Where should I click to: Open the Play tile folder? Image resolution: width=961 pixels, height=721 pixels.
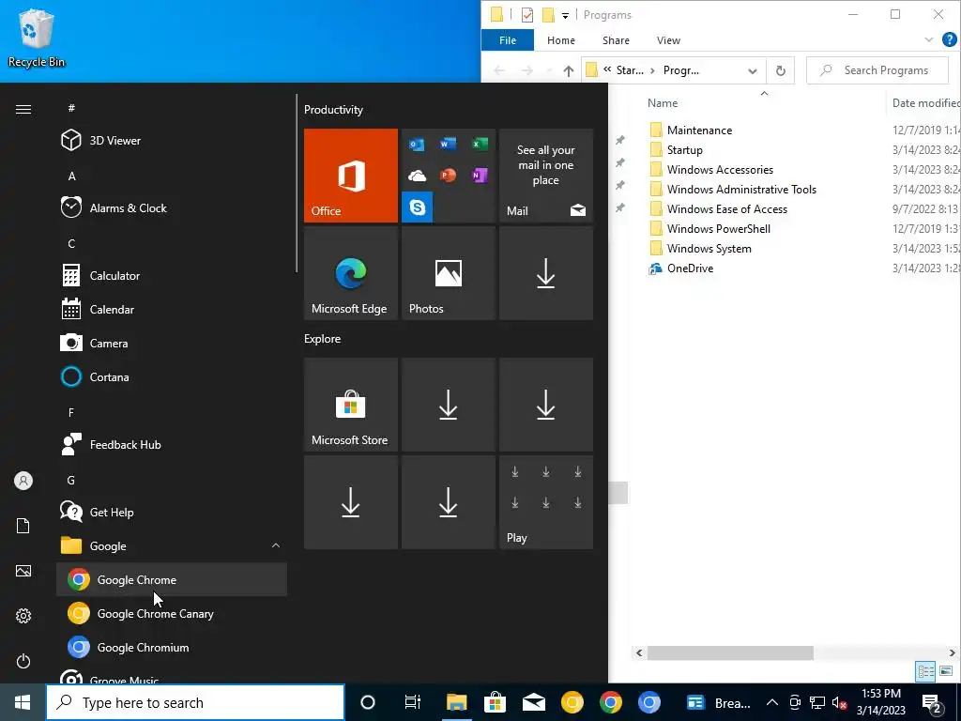(x=546, y=502)
